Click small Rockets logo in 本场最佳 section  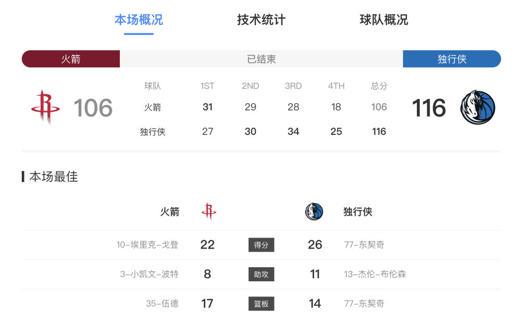tap(209, 212)
